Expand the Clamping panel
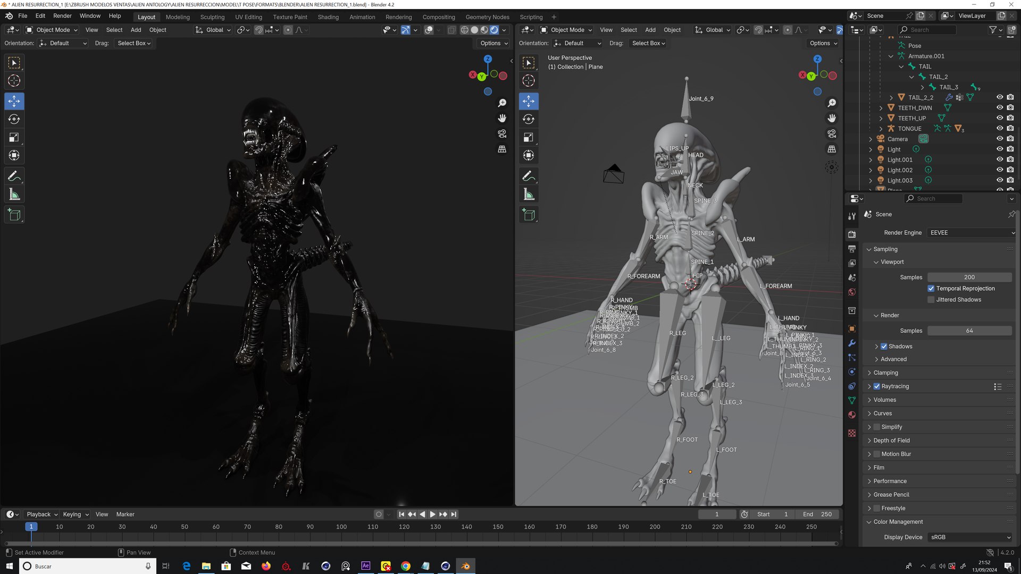 (885, 373)
